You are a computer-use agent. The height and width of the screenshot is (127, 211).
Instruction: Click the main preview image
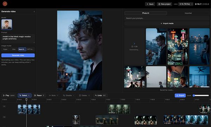point(80,51)
